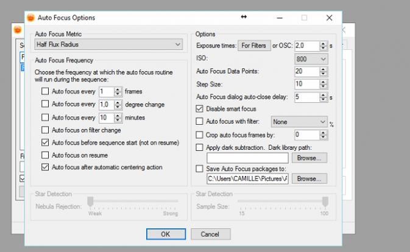Open the auto focus filter None dropdown

coord(299,122)
